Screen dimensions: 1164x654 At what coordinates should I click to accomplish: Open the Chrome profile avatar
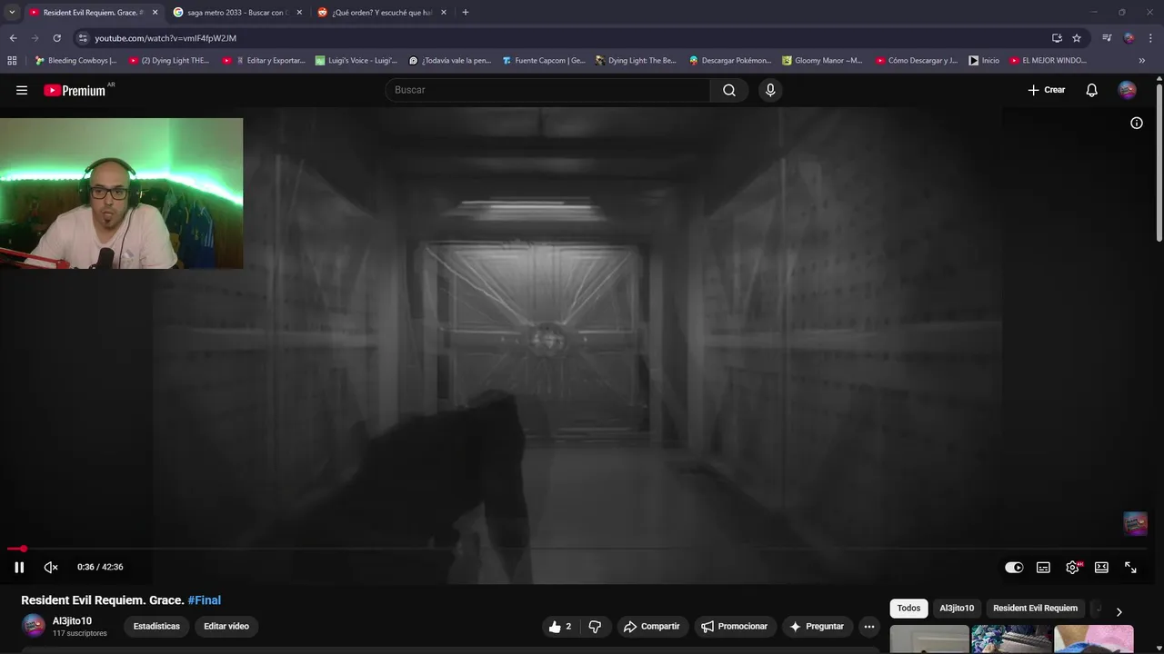1129,38
